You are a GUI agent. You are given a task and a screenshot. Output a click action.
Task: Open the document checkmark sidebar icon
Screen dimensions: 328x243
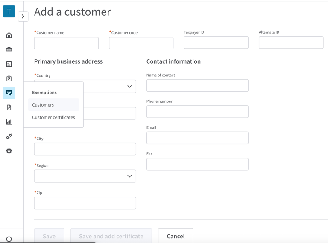9,108
